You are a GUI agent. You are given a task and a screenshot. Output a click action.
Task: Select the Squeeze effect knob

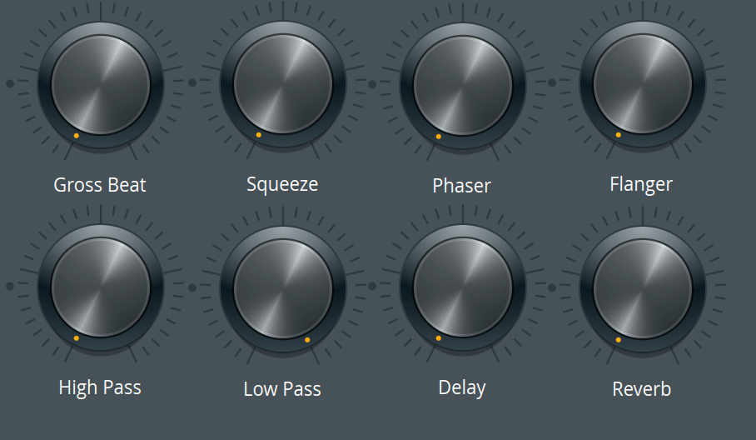(x=283, y=84)
